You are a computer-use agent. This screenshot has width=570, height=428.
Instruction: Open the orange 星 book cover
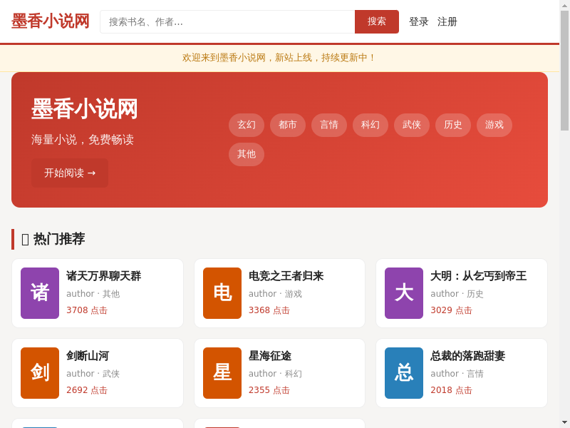222,373
